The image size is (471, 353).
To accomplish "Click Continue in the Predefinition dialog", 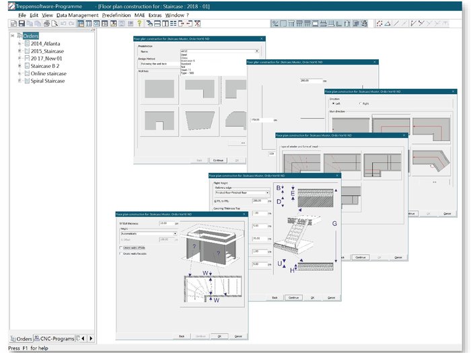I will click(218, 160).
